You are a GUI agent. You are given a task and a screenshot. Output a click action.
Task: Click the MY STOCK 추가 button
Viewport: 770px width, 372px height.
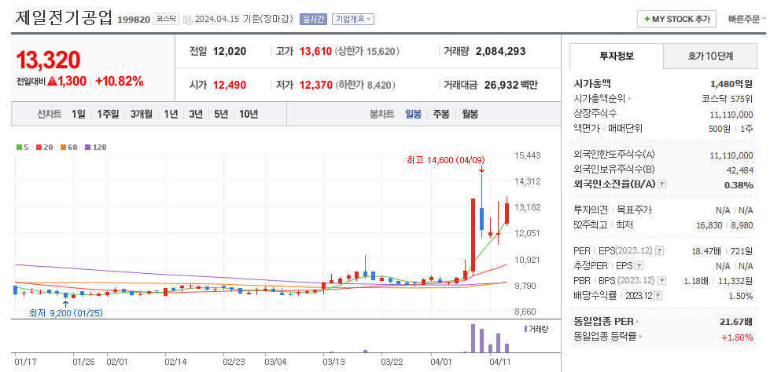(x=676, y=19)
